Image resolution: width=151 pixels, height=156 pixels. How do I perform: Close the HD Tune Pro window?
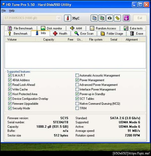click(x=146, y=5)
